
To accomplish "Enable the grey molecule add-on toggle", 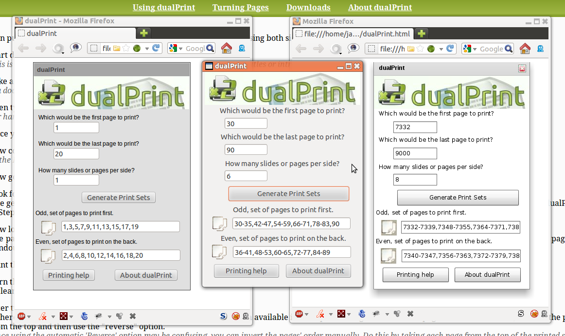I will point(120,316).
